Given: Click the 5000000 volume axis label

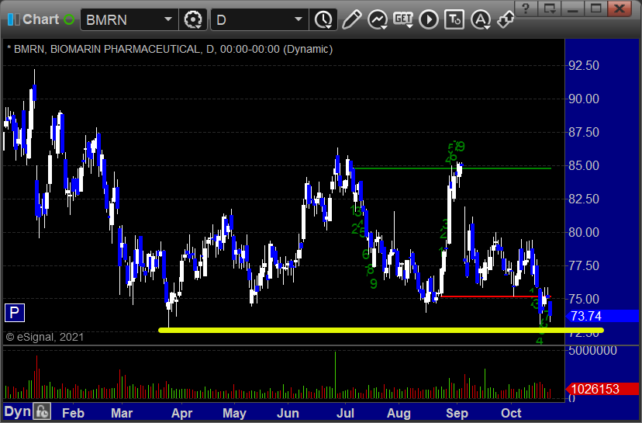Looking at the screenshot, I should click(x=592, y=351).
